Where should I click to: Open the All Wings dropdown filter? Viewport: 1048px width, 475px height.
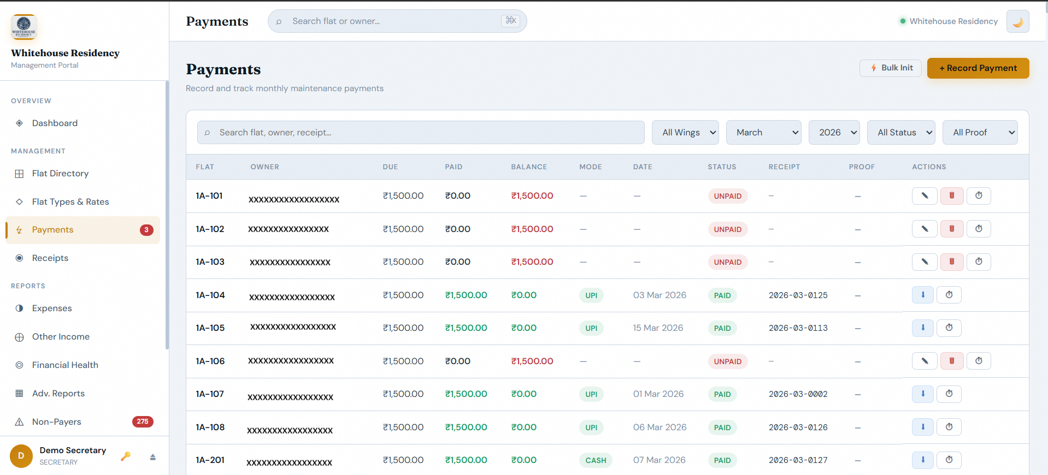point(685,133)
